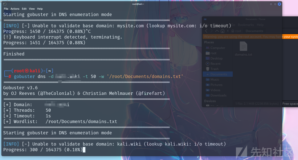
Task: Open the Go menu in Thunar
Action: [x=233, y=25]
